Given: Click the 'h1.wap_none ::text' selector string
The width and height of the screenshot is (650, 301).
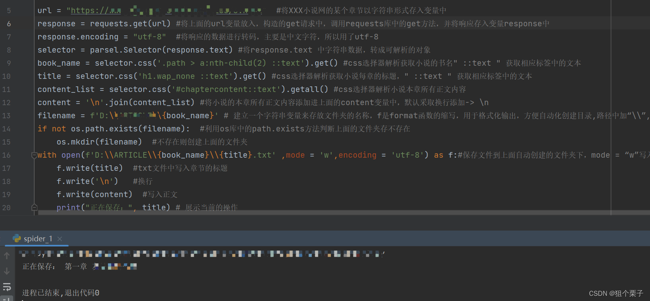Looking at the screenshot, I should pos(185,76).
